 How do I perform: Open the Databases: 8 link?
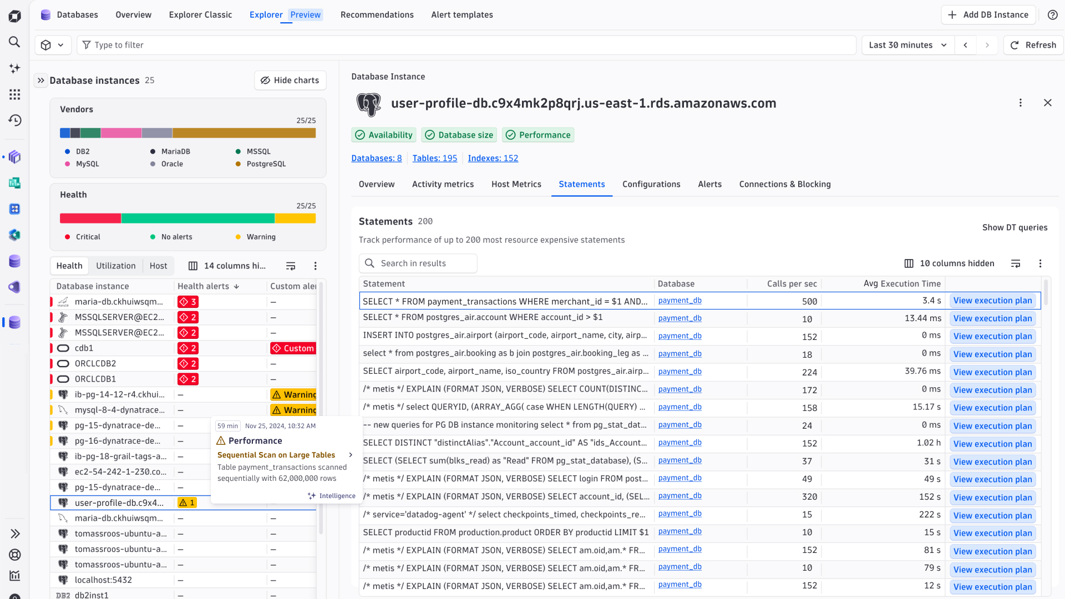377,158
